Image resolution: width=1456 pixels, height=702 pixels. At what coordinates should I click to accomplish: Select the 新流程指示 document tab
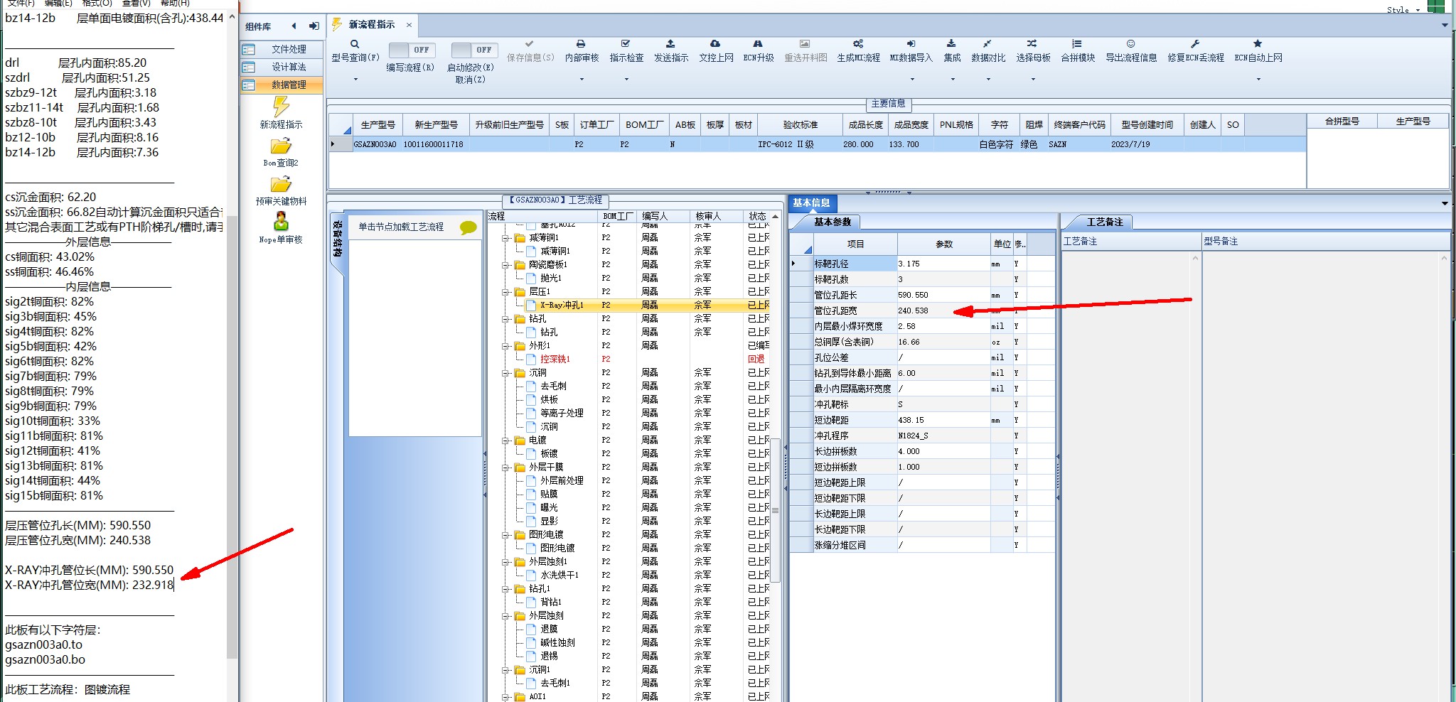(371, 25)
